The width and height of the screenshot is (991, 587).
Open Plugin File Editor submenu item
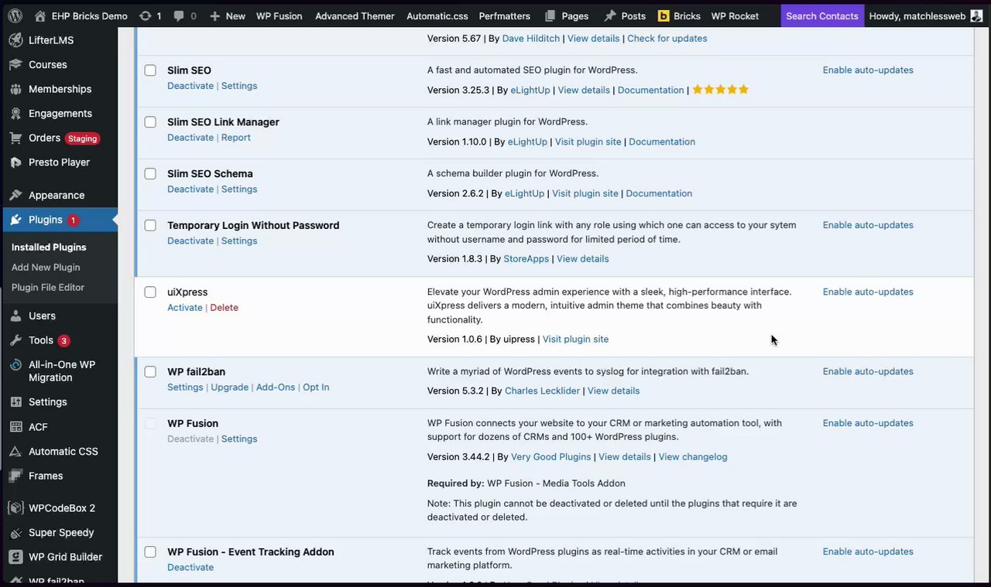(x=48, y=288)
